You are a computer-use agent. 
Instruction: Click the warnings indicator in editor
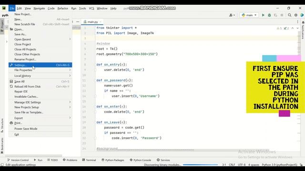279,28
